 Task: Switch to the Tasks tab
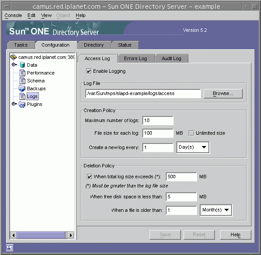point(21,45)
